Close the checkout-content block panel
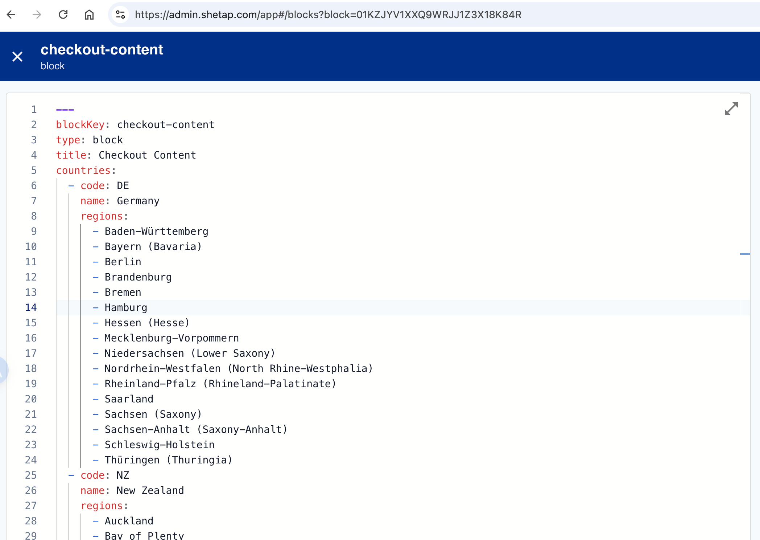The height and width of the screenshot is (540, 760). pyautogui.click(x=17, y=57)
